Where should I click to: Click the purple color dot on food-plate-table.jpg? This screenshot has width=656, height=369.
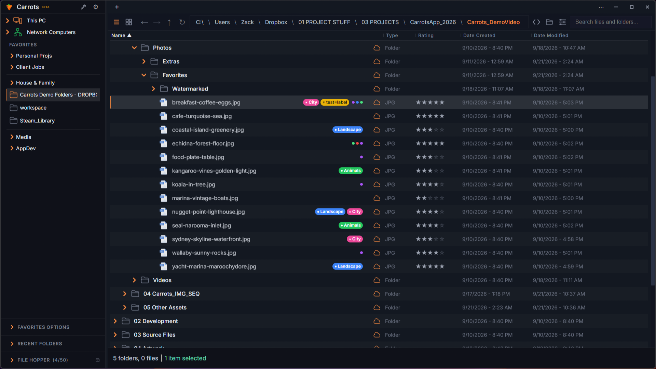pyautogui.click(x=361, y=157)
